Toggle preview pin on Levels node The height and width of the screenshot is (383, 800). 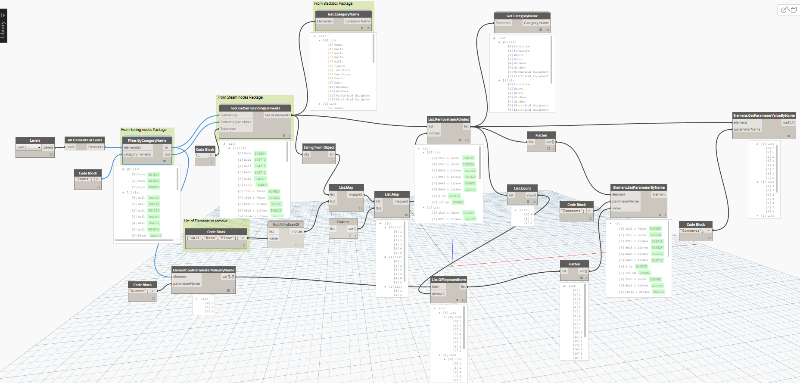click(x=51, y=154)
